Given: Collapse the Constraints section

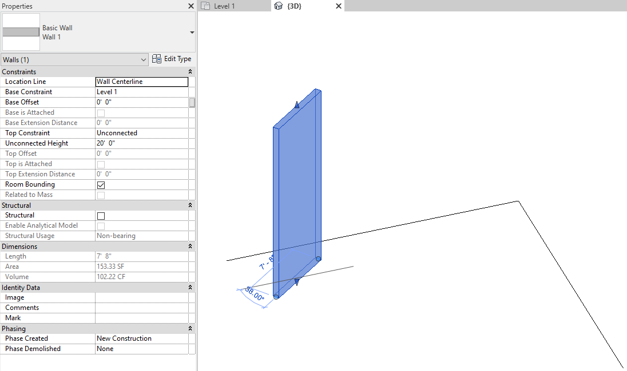Looking at the screenshot, I should pos(190,72).
